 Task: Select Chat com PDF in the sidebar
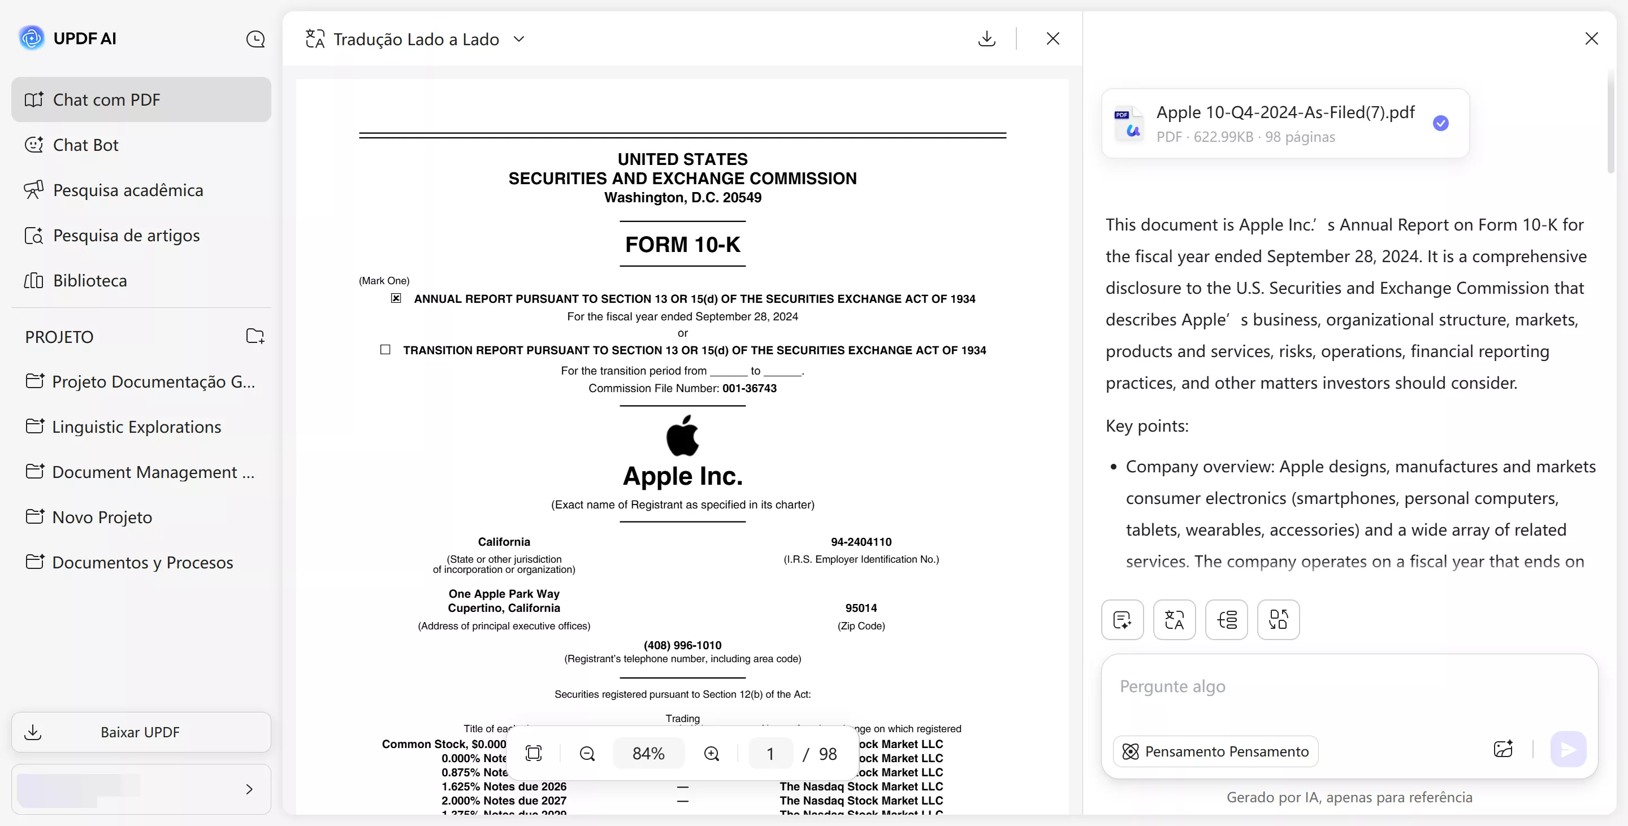(106, 99)
